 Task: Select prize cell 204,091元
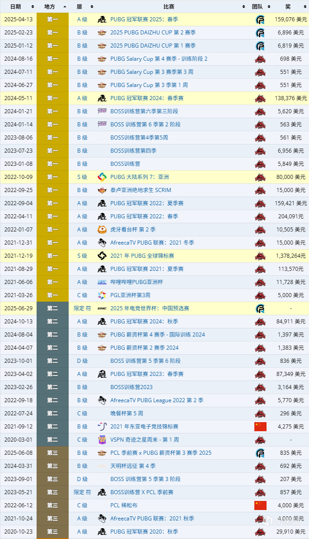pyautogui.click(x=291, y=217)
